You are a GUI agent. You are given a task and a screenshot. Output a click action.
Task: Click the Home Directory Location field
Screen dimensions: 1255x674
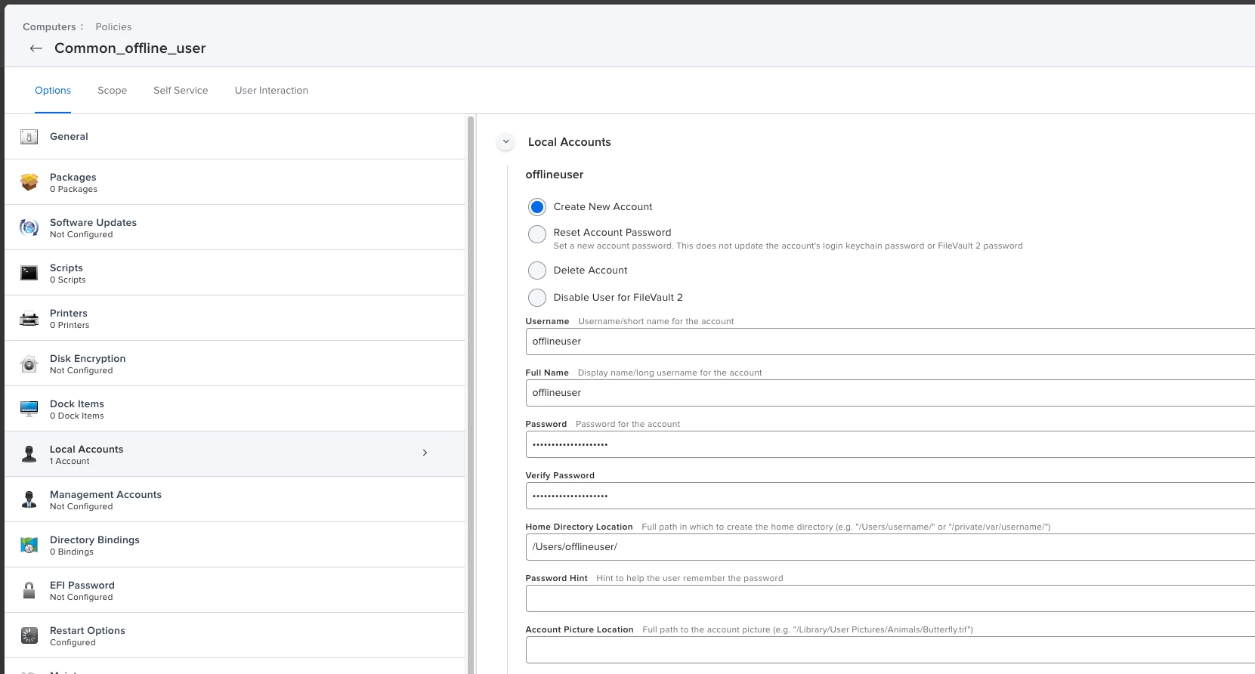(x=890, y=547)
